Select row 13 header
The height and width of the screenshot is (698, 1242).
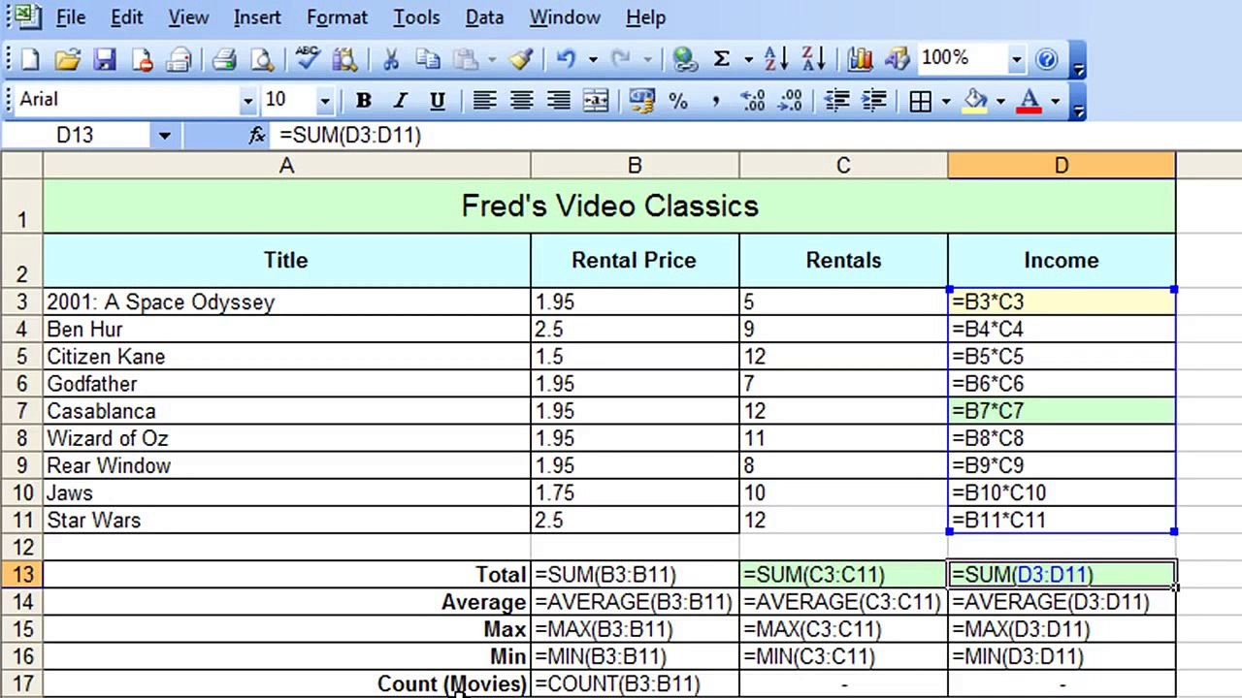pos(21,575)
